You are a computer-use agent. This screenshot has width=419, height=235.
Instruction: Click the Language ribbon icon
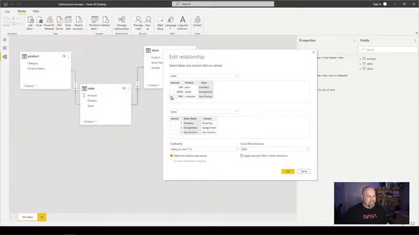(170, 23)
